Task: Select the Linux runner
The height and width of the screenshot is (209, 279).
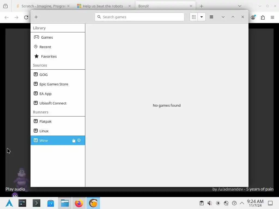Action: (x=58, y=131)
